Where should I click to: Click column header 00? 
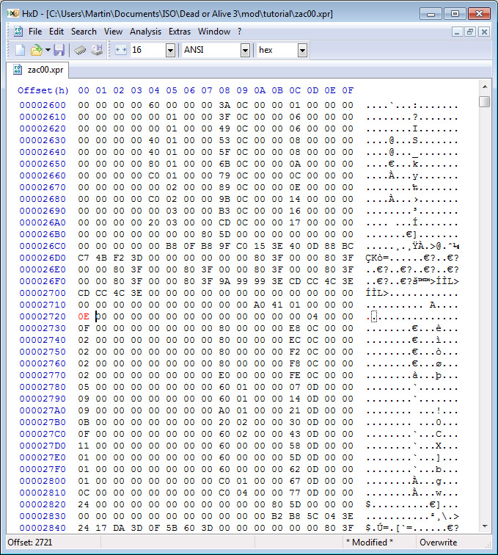coord(84,90)
